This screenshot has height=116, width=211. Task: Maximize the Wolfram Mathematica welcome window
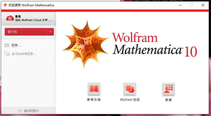[191, 5]
